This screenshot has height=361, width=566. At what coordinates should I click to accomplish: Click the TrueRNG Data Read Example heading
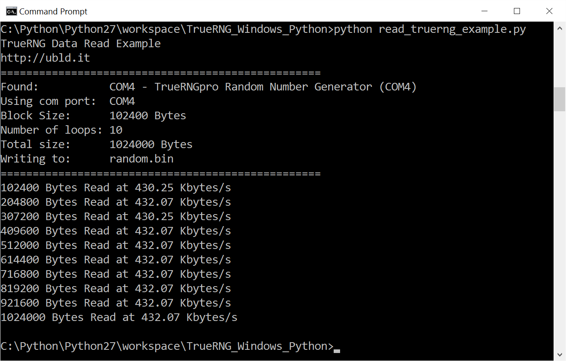tap(80, 43)
